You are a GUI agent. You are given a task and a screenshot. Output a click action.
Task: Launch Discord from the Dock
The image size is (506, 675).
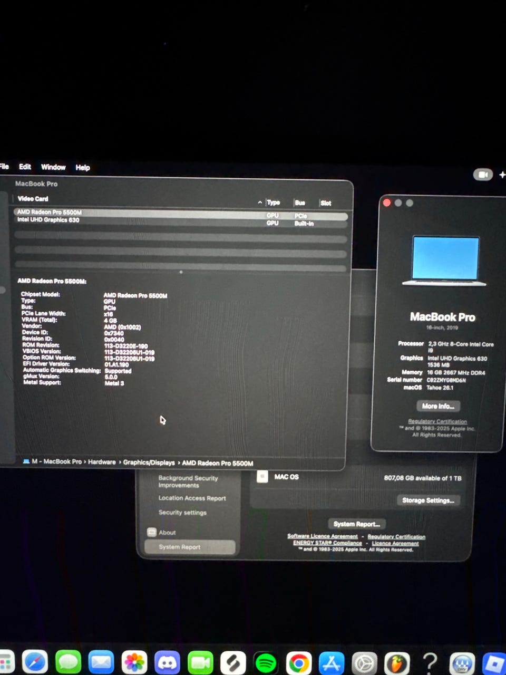tap(167, 663)
